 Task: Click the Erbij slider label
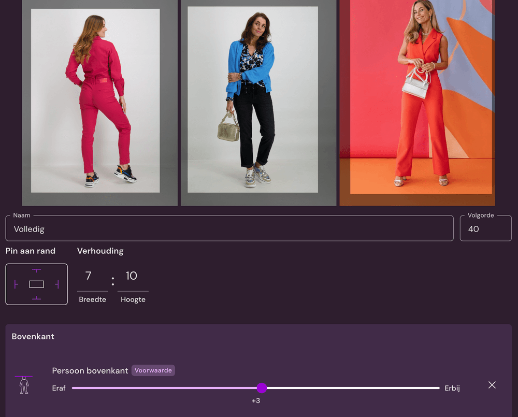coord(452,387)
